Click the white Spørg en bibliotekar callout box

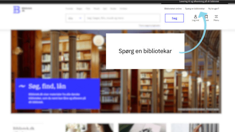tap(145, 51)
